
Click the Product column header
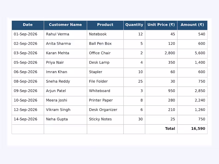pos(105,25)
